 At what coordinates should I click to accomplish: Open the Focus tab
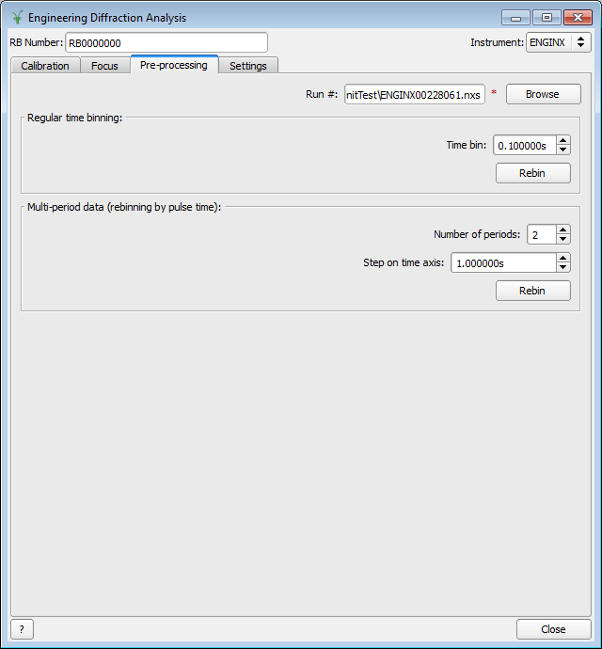coord(104,66)
